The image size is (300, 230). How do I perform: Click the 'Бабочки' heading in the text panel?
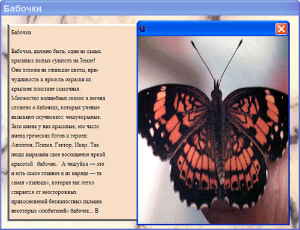click(x=21, y=32)
